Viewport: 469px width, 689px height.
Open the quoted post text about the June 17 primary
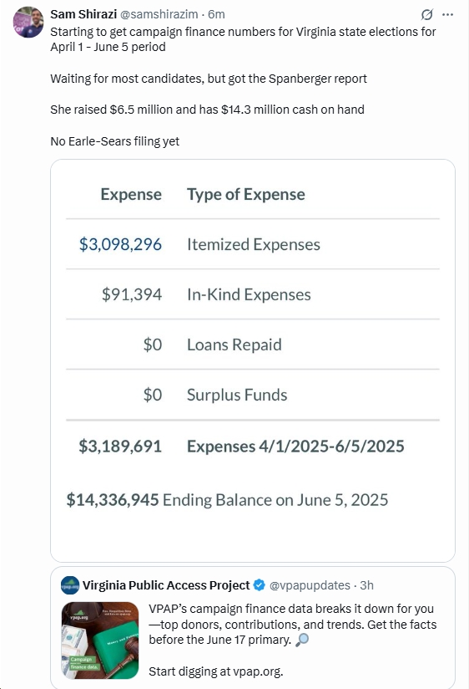click(293, 625)
